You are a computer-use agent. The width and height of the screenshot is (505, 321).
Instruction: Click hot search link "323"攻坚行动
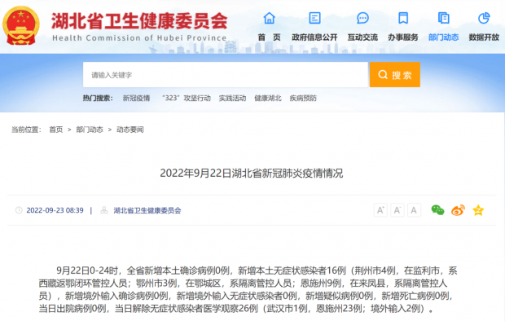point(187,98)
